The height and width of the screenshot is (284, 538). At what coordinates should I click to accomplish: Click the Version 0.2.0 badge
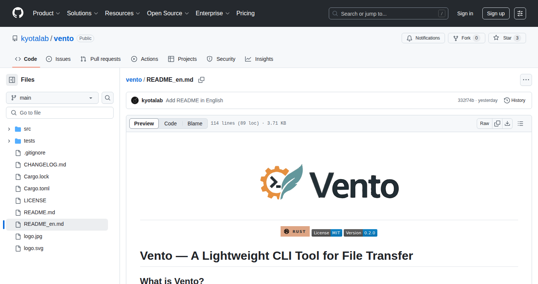tap(361, 233)
